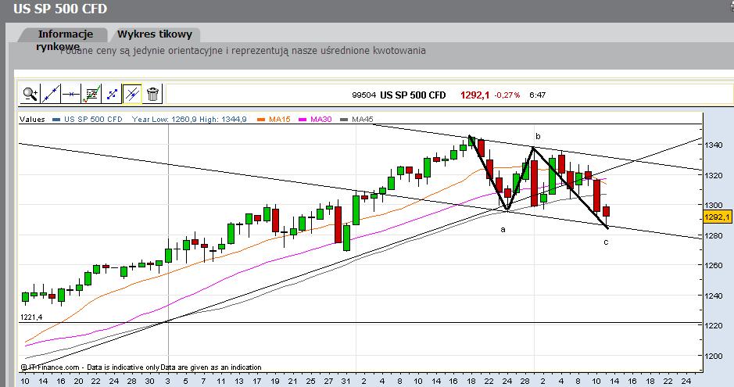Open the Informacje rynkowe tab
Screen dimensions: 734x387
pyautogui.click(x=65, y=39)
